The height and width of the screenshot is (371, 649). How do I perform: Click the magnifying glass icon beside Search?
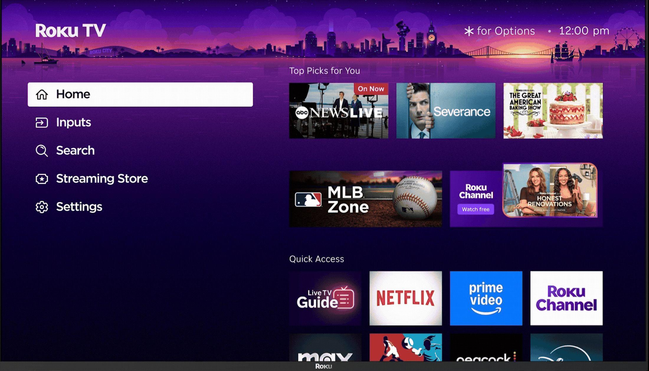pos(42,151)
